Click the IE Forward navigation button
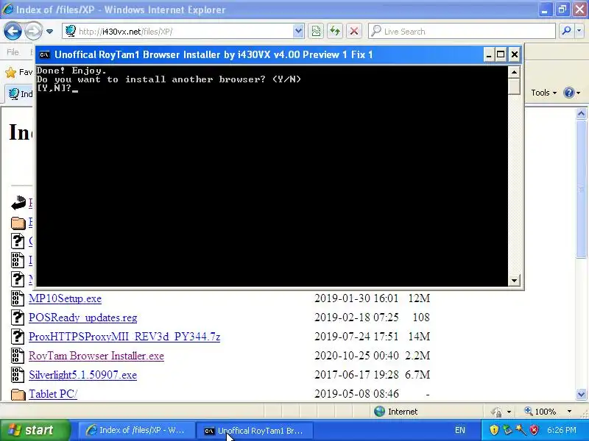The height and width of the screenshot is (441, 589). click(33, 31)
